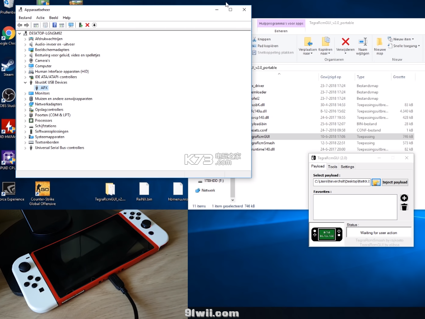Click the delete favorite trash icon

pos(404,207)
